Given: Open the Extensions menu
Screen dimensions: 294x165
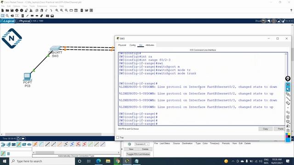Looking at the screenshot, I should pyautogui.click(x=42, y=6).
